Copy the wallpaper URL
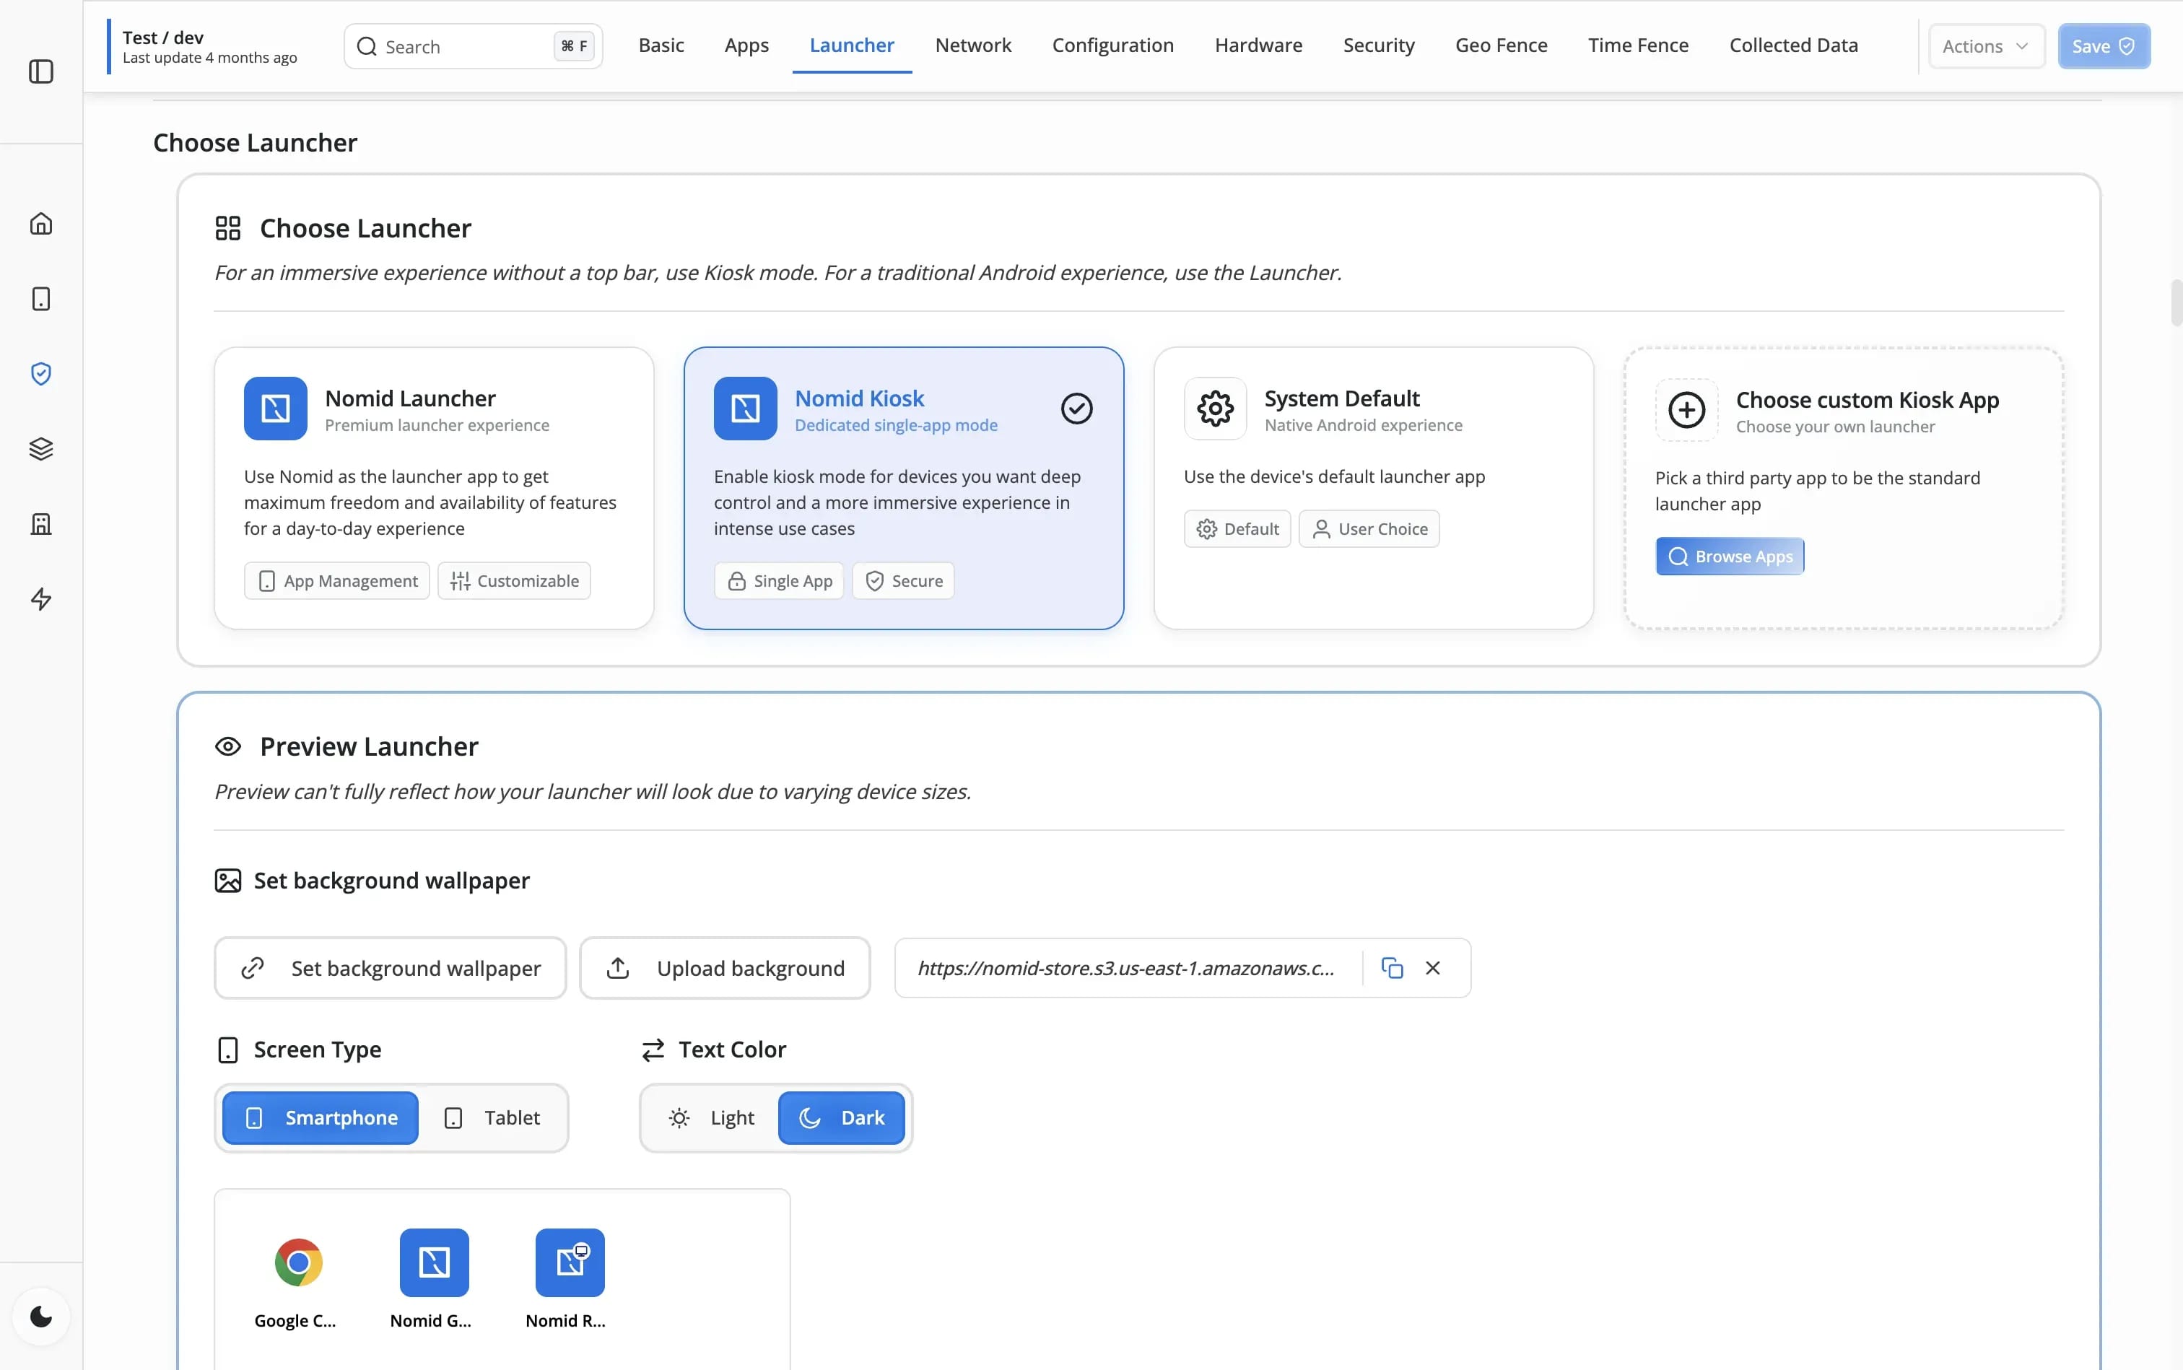This screenshot has width=2183, height=1370. (1392, 968)
